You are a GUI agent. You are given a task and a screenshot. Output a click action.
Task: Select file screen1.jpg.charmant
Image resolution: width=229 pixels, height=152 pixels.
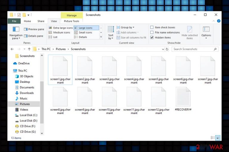[x=60, y=70]
